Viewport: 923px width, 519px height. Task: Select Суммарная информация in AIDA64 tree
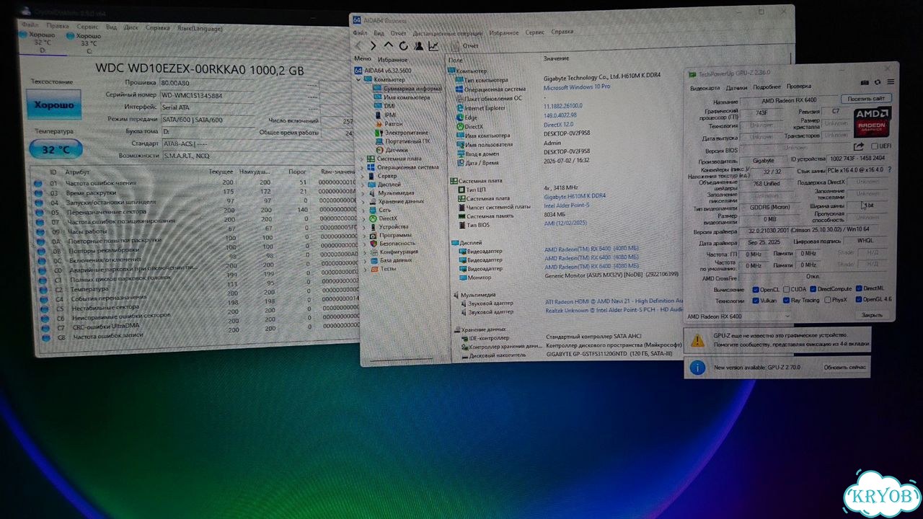407,89
